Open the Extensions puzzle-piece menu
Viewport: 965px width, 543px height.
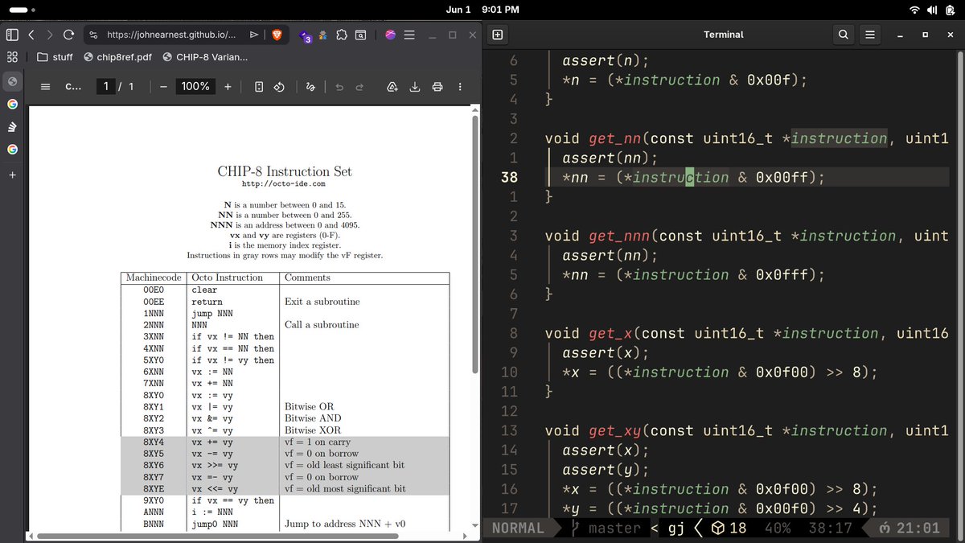(342, 35)
